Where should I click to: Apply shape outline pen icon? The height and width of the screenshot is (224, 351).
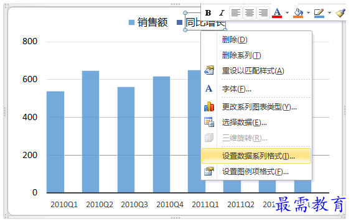click(x=319, y=13)
